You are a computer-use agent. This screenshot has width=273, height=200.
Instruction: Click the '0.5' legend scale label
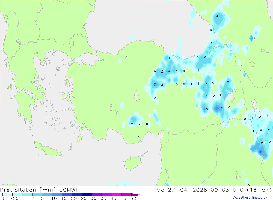(15, 198)
